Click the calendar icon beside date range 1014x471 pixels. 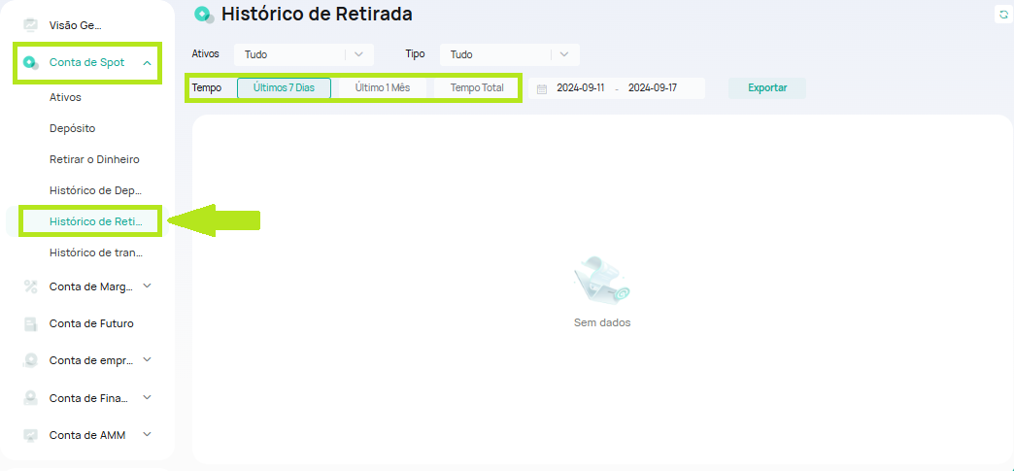542,88
